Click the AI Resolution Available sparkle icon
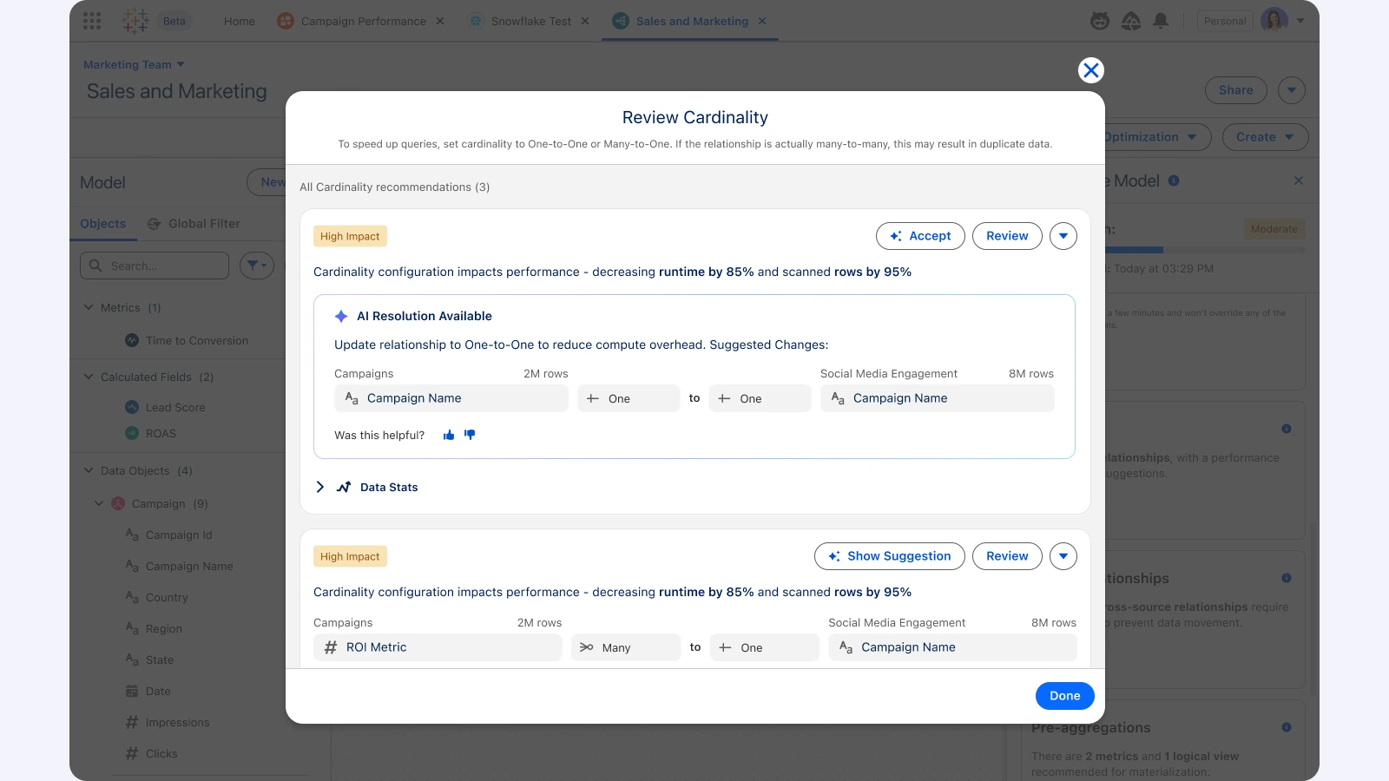Image resolution: width=1389 pixels, height=781 pixels. (341, 316)
